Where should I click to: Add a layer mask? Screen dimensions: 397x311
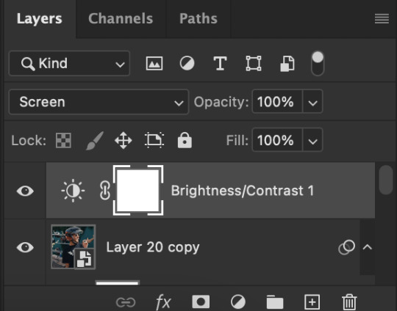click(201, 301)
